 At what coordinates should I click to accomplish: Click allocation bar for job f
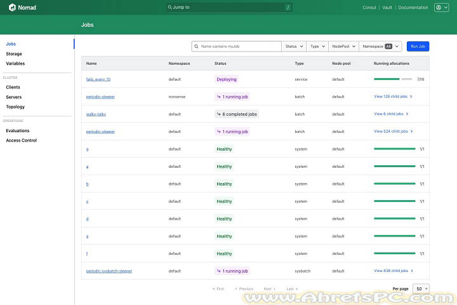[x=395, y=254]
